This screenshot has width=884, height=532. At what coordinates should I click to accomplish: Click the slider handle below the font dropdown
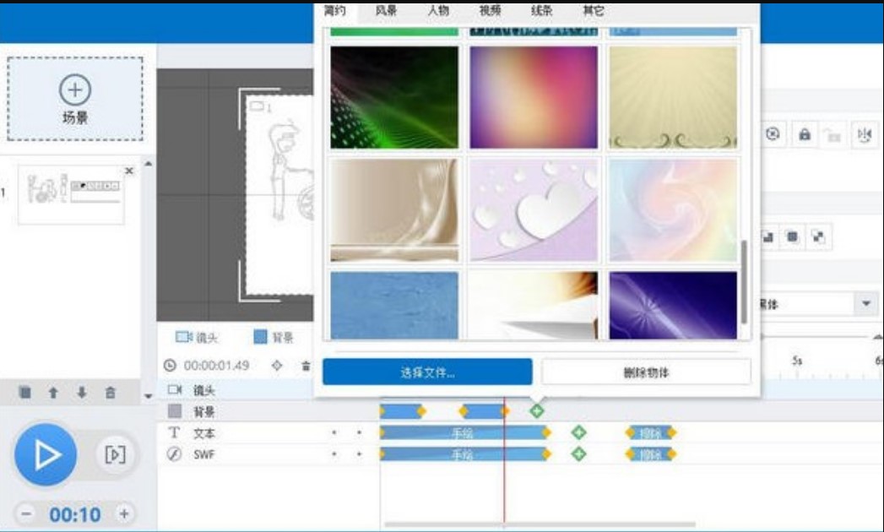coord(877,337)
